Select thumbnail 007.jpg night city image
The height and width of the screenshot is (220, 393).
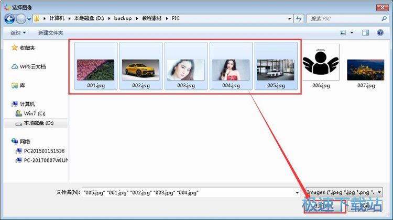pos(366,70)
